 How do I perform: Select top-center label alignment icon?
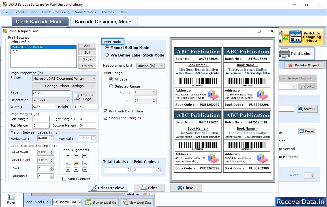[76, 156]
